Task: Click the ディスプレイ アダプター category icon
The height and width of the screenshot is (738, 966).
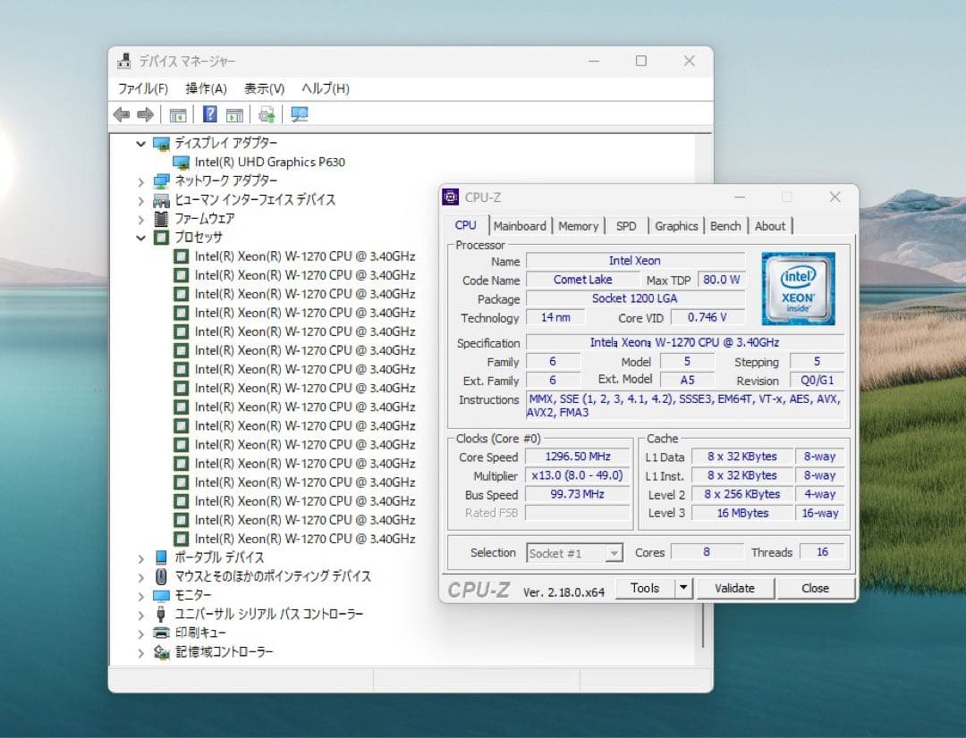Action: (161, 144)
